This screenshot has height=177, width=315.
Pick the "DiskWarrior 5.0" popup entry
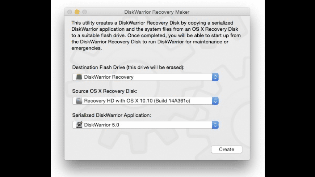coord(101,125)
